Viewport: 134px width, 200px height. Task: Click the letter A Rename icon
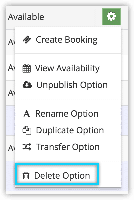(x=27, y=114)
